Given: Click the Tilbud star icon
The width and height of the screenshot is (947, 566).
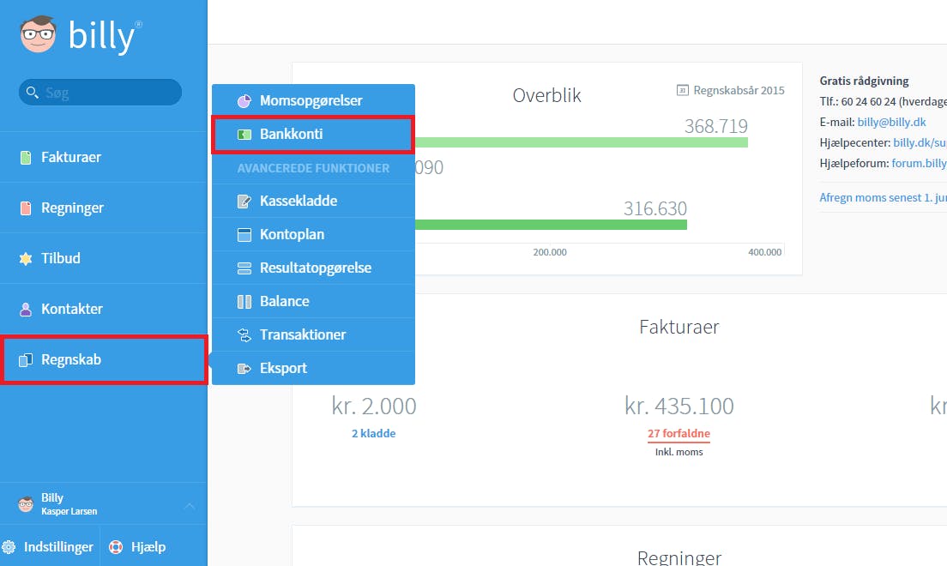Looking at the screenshot, I should (x=26, y=258).
